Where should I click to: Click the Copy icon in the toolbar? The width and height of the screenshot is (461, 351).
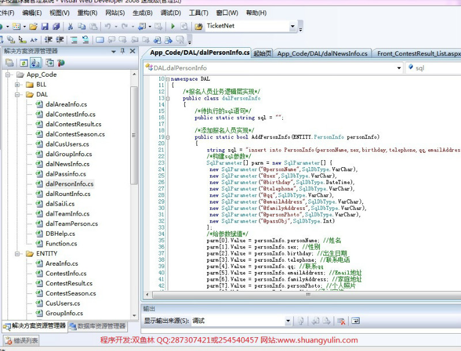pyautogui.click(x=82, y=27)
